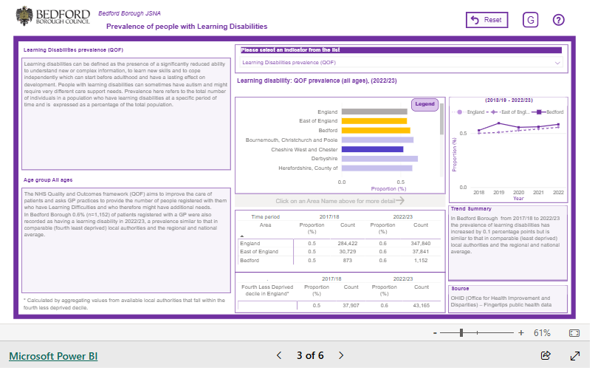The image size is (595, 373).
Task: Go to next page with right chevron
Action: click(x=341, y=355)
